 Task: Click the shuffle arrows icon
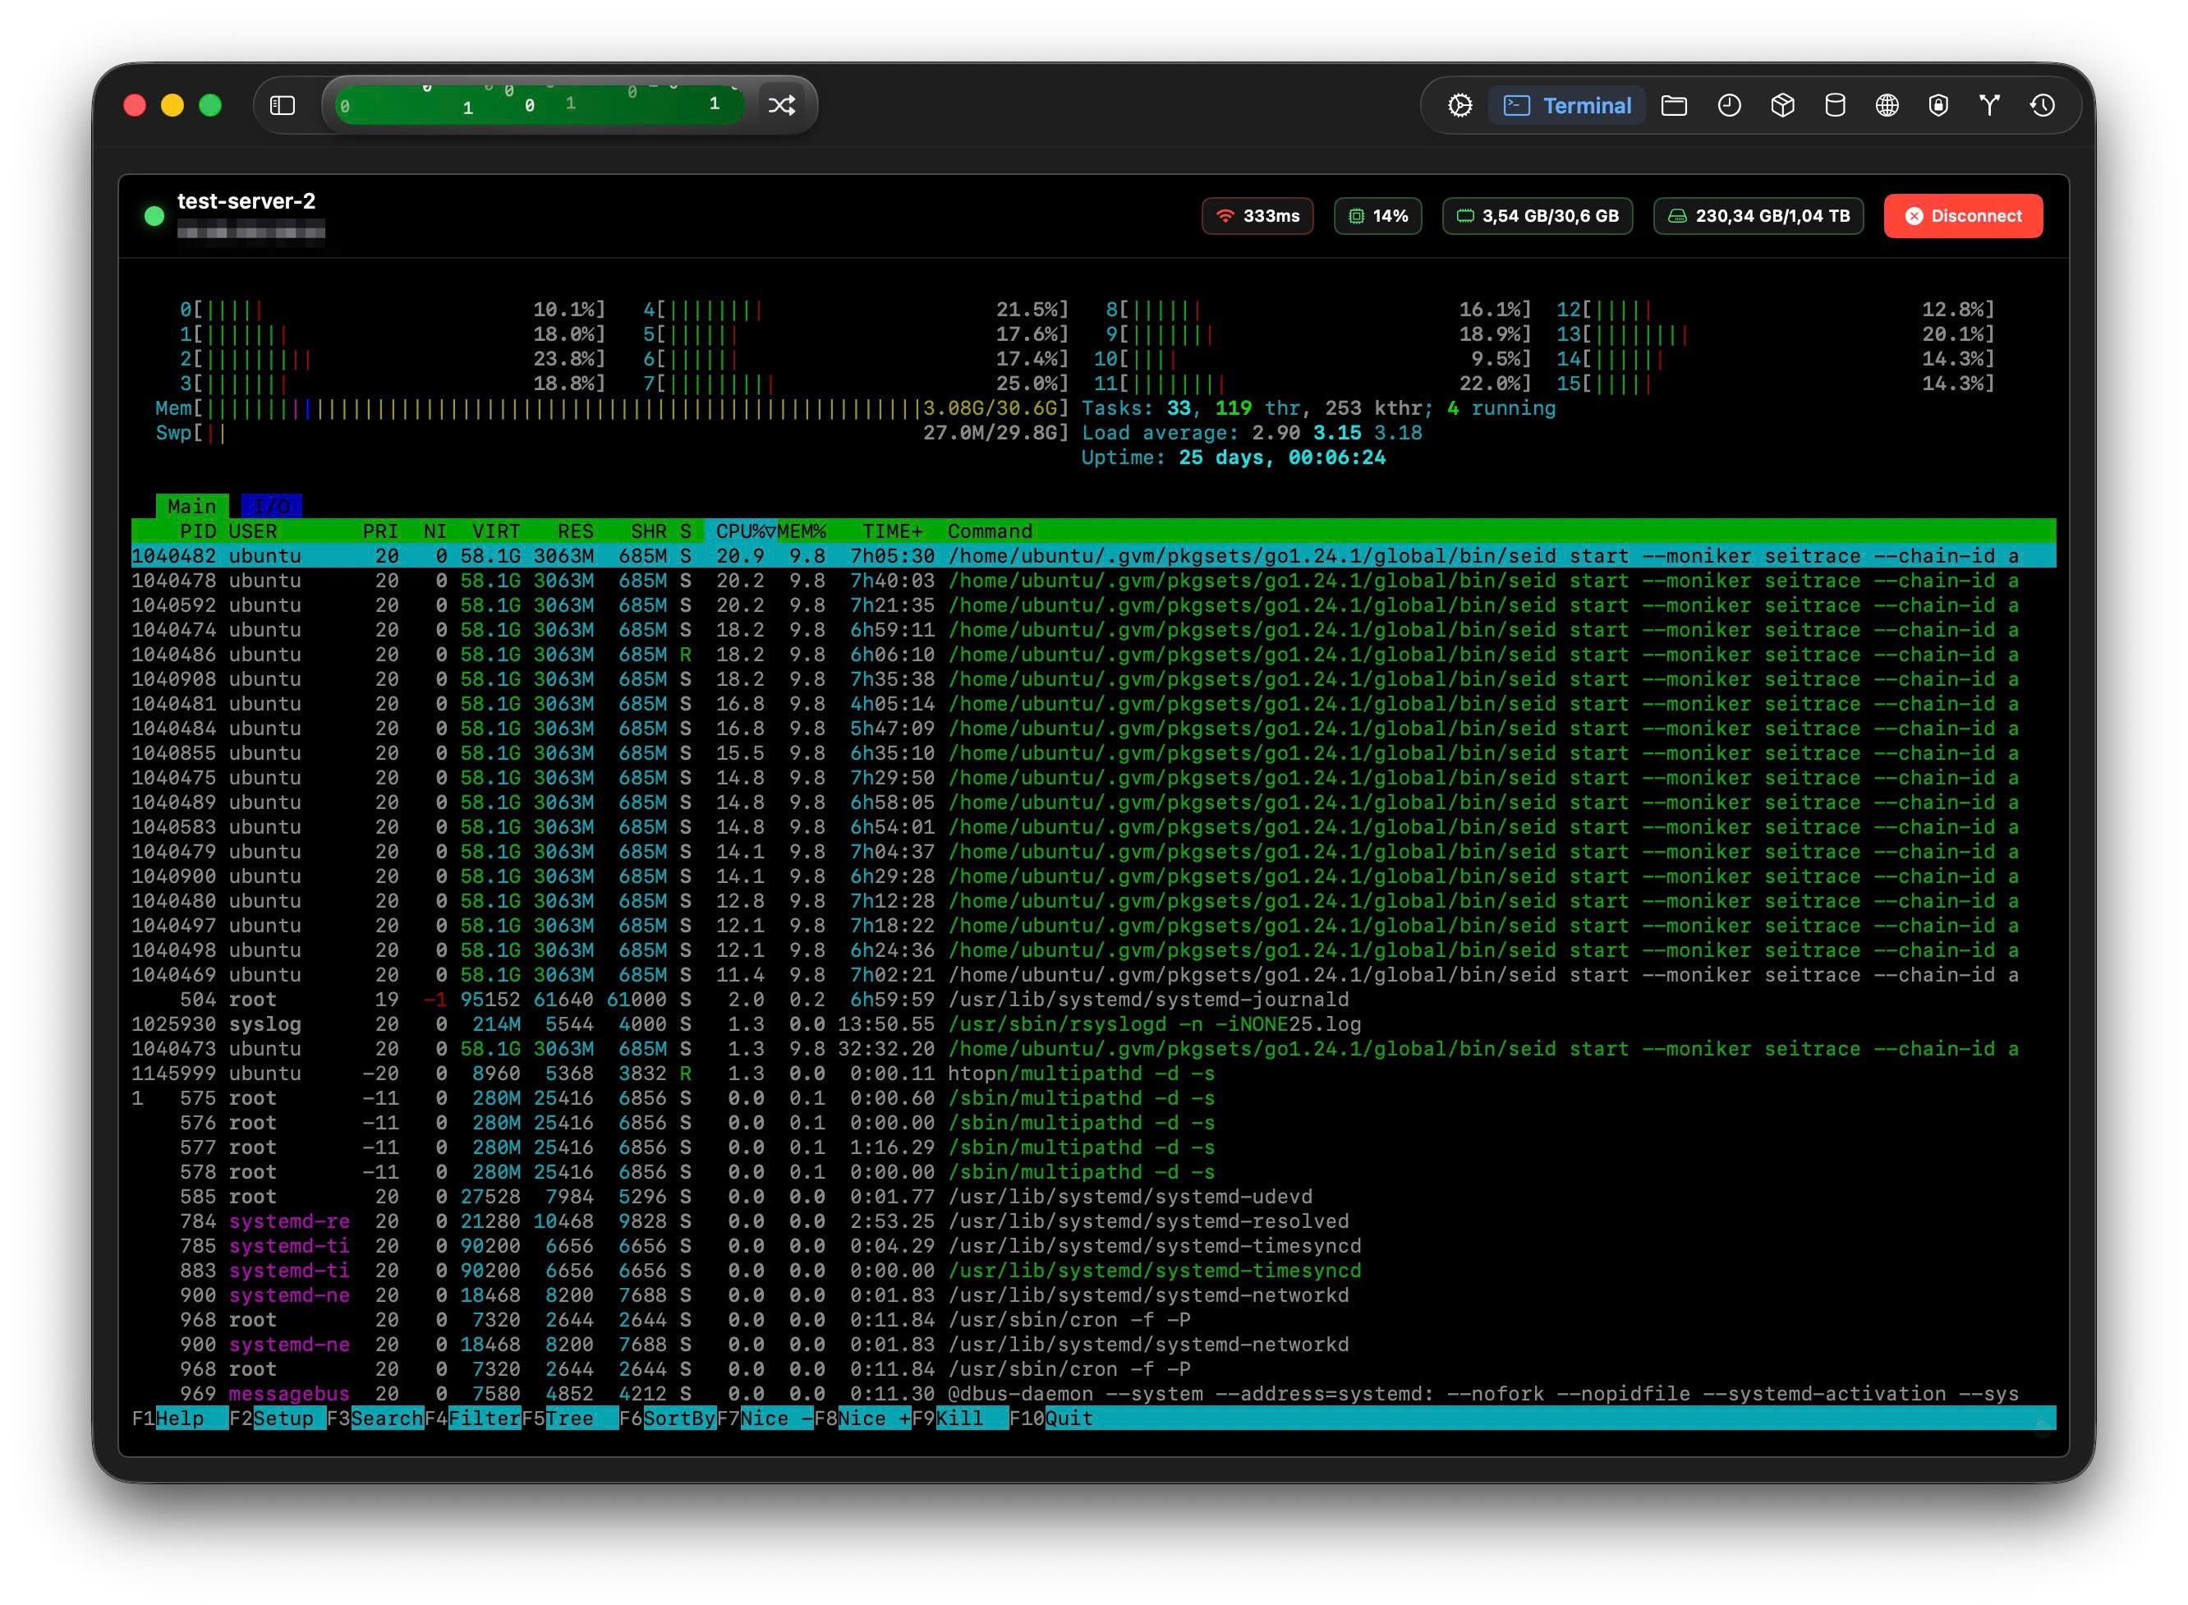(781, 105)
